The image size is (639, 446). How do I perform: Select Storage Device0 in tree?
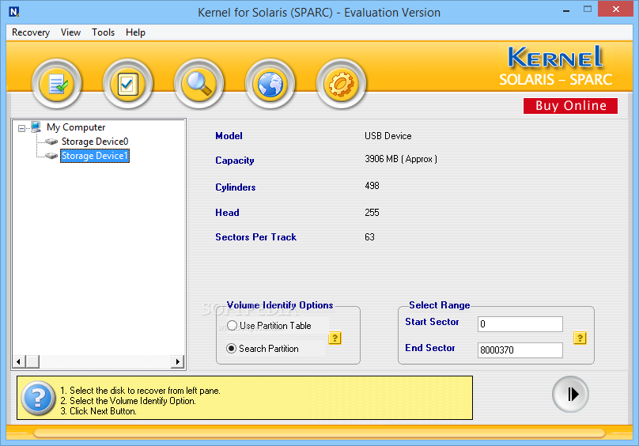pyautogui.click(x=95, y=142)
